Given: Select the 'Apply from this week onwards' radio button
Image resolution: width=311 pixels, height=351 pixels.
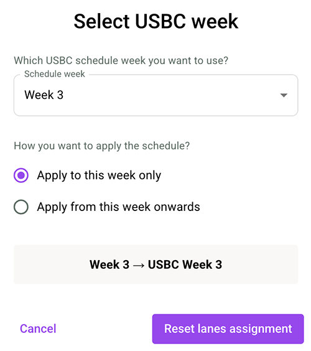Looking at the screenshot, I should (21, 207).
